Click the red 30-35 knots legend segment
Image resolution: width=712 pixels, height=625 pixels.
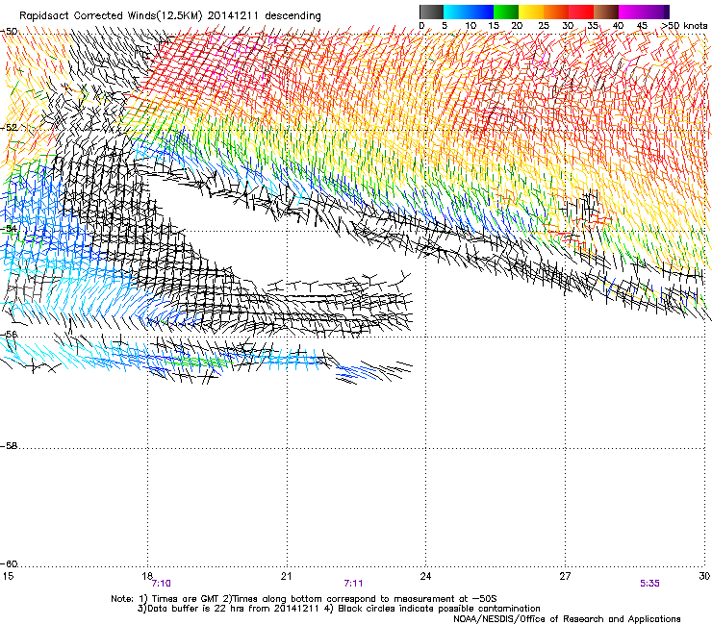point(581,12)
